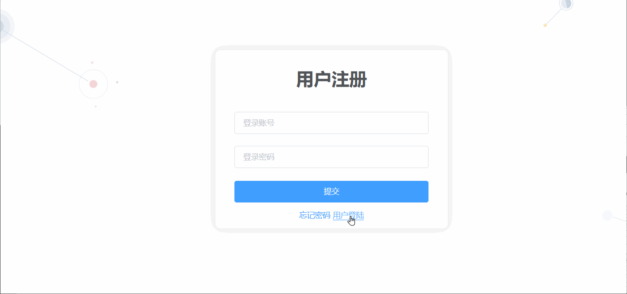The image size is (627, 294).
Task: Click the blue-gray circle node at top right
Action: pyautogui.click(x=566, y=4)
